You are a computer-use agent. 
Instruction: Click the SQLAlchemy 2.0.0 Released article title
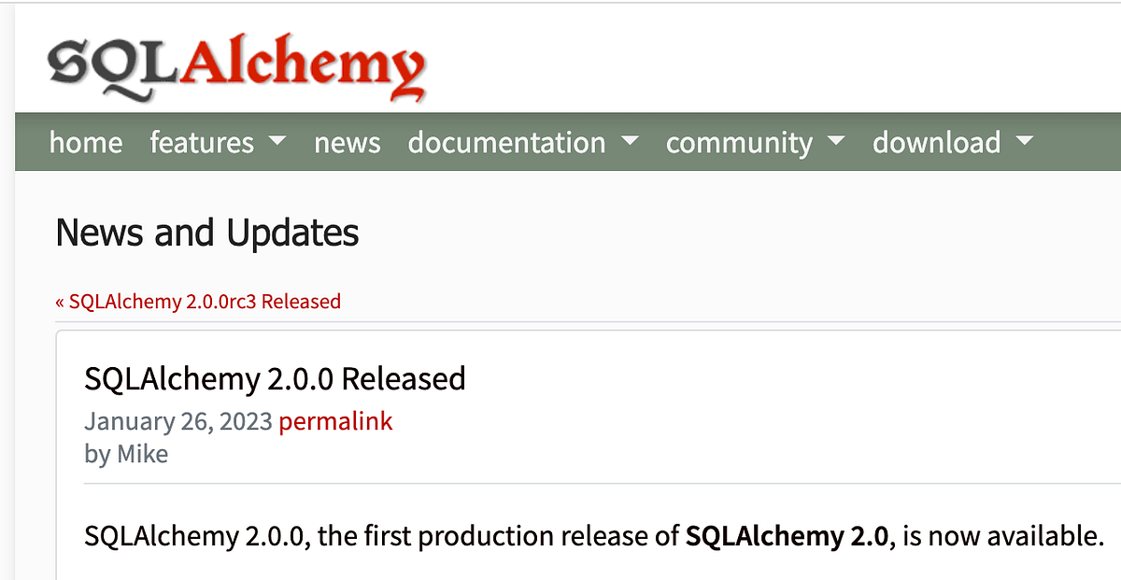click(x=275, y=379)
